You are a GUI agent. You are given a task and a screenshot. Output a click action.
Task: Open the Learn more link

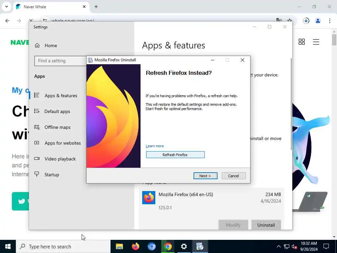pyautogui.click(x=155, y=146)
